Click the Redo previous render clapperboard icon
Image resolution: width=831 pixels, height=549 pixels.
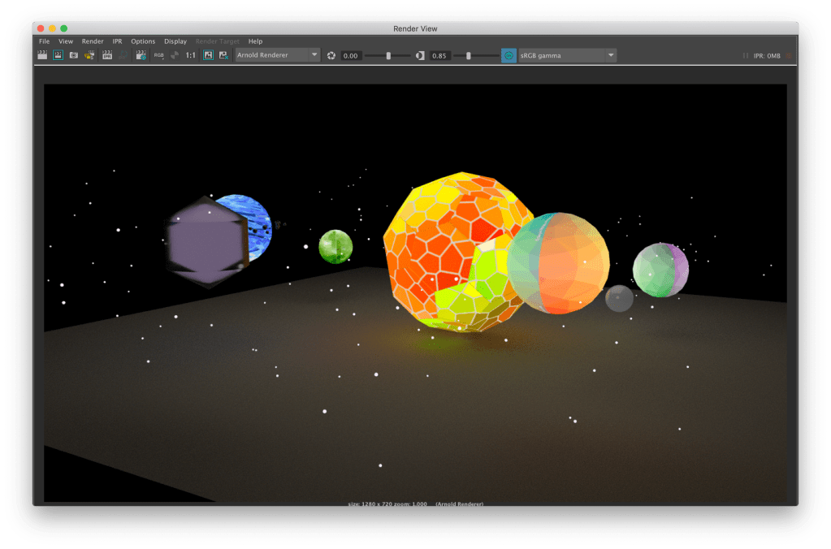coord(42,55)
